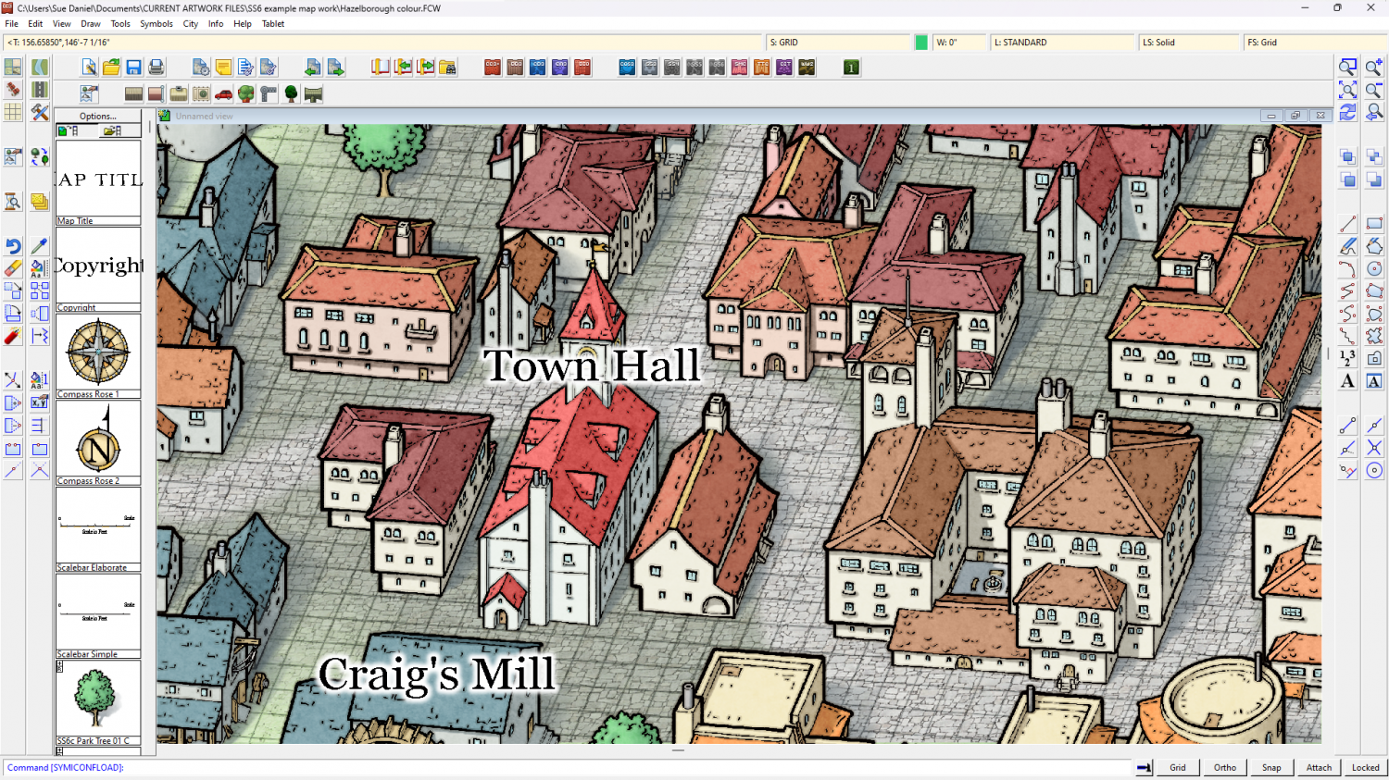Select the single dark green tree symbol icon
This screenshot has width=1389, height=780.
291,93
